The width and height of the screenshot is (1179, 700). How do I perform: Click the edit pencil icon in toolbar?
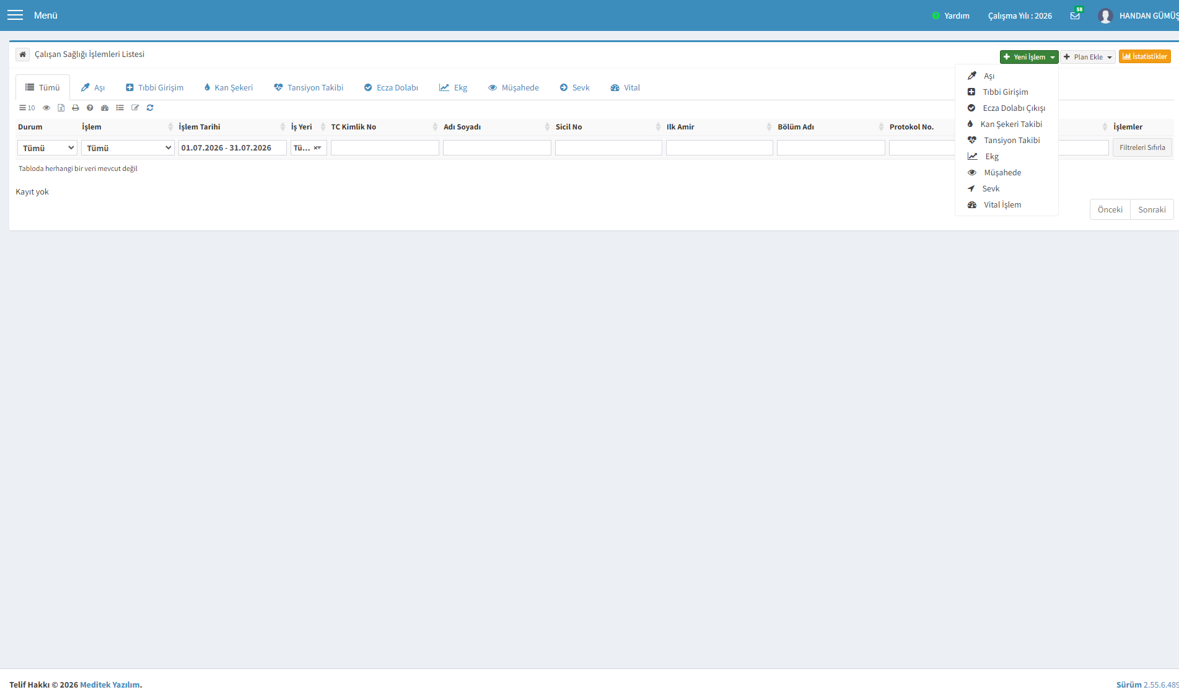point(135,108)
